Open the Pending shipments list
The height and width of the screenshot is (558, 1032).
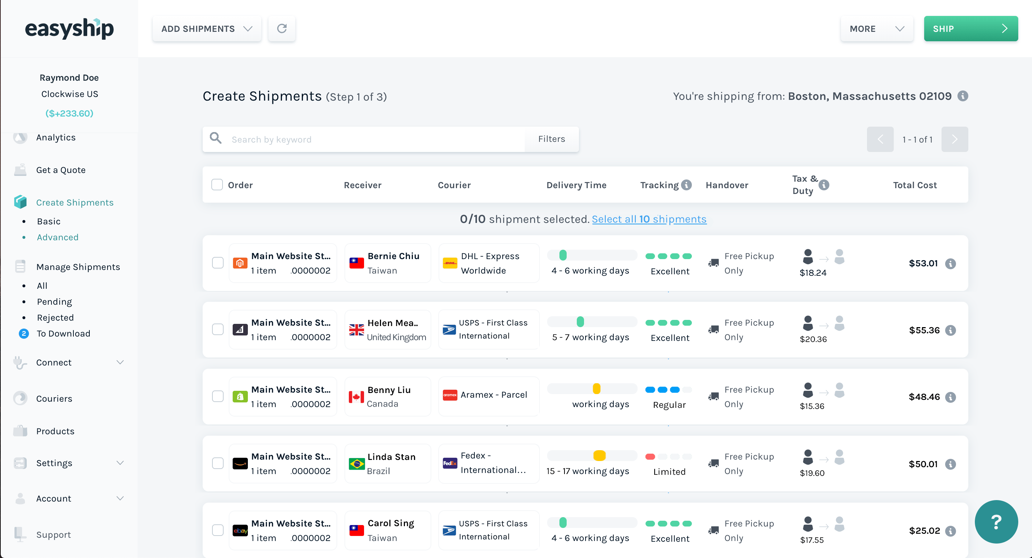tap(54, 301)
